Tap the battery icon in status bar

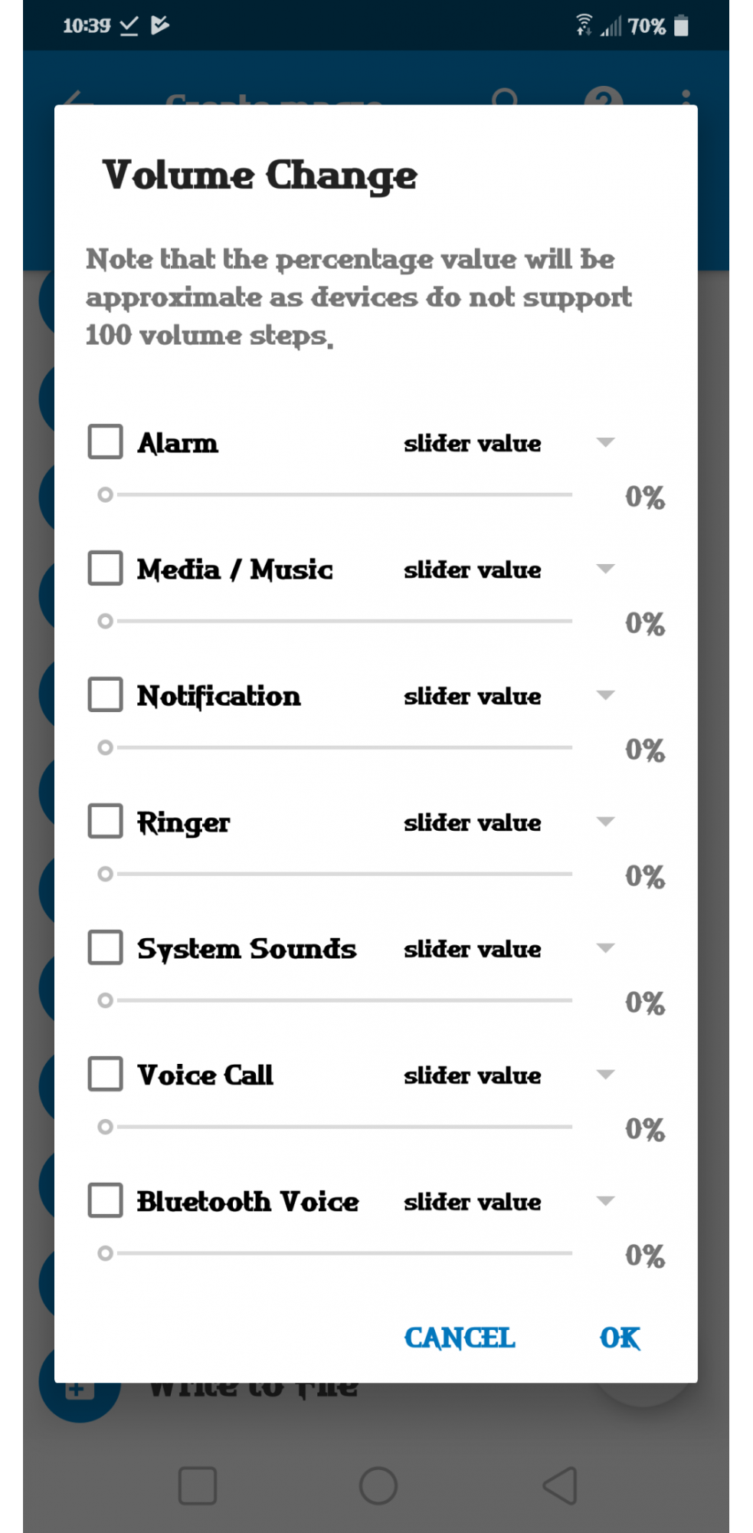click(x=681, y=26)
